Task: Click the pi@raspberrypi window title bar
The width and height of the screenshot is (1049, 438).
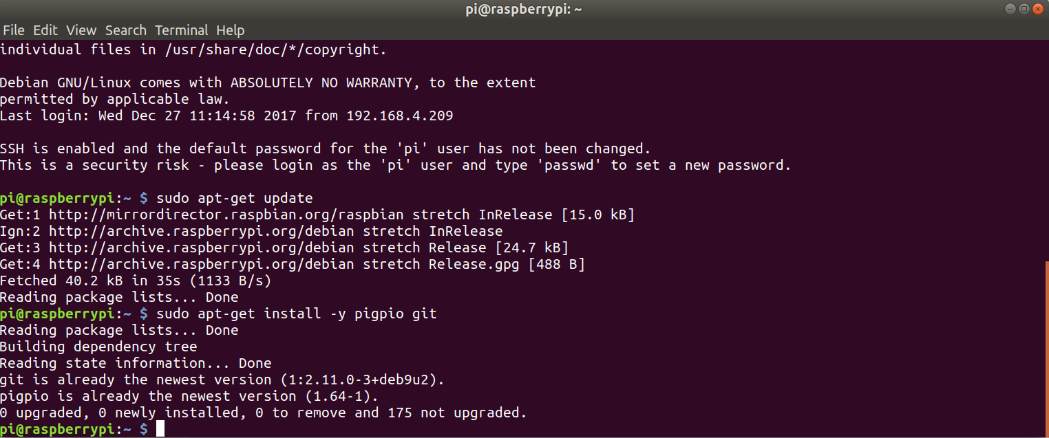Action: pos(524,10)
